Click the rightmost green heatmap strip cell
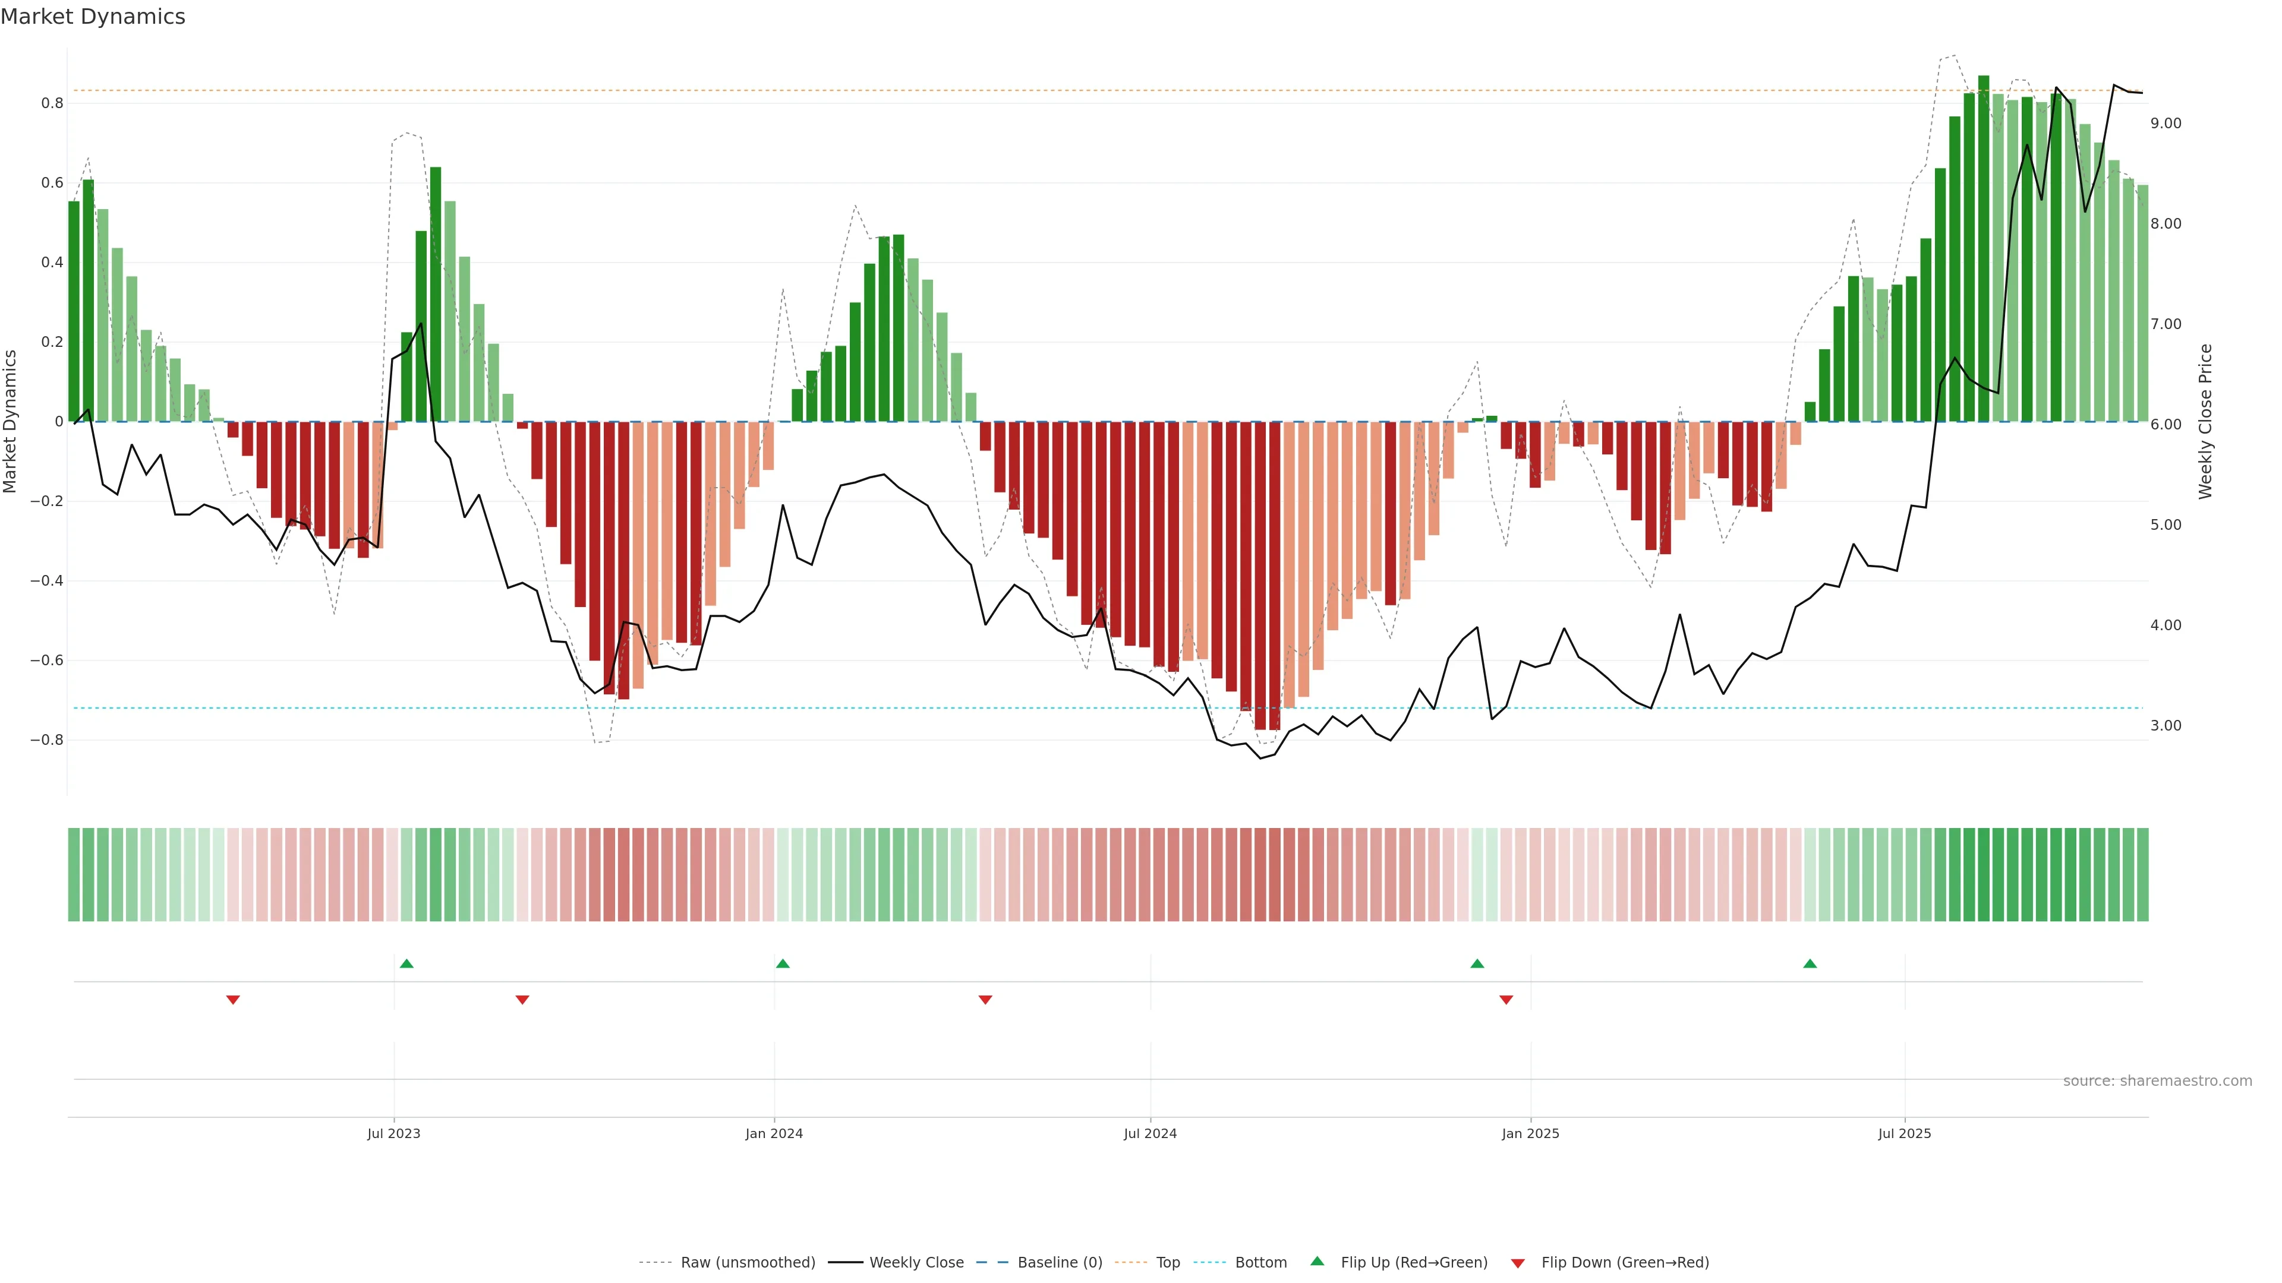Viewport: 2282px width, 1283px height. point(2142,875)
